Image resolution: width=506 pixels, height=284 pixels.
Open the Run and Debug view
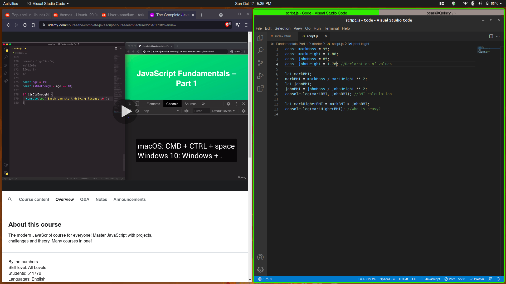pos(260,76)
